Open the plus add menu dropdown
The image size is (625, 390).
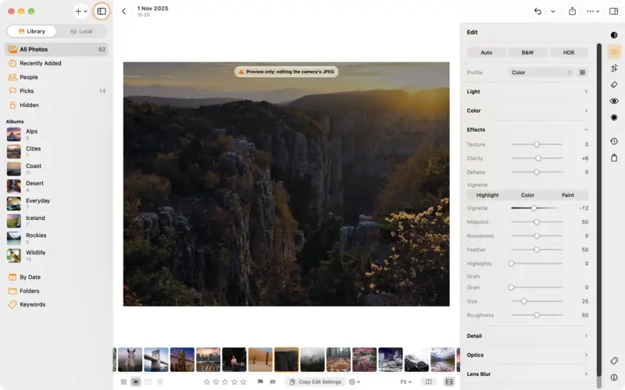click(x=81, y=11)
